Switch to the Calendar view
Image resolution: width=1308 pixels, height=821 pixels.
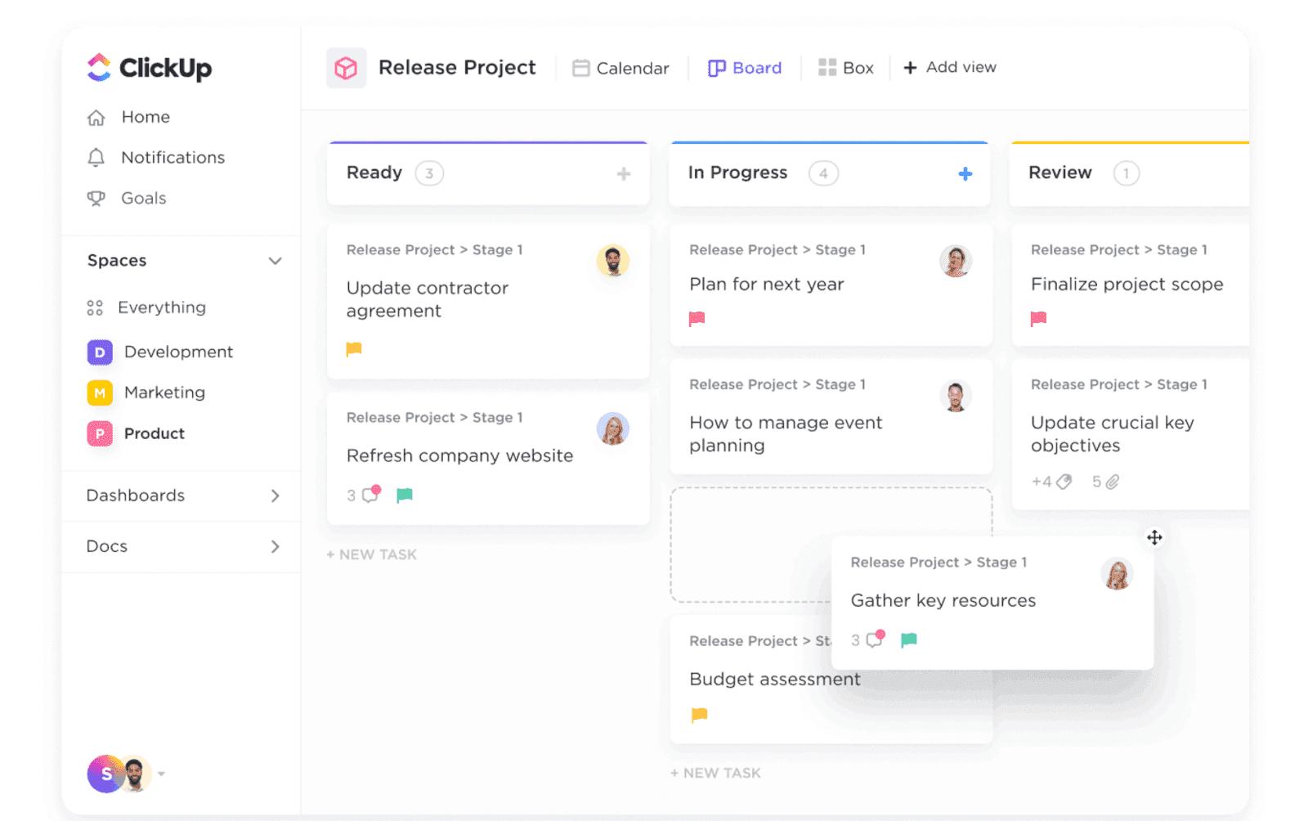point(621,68)
